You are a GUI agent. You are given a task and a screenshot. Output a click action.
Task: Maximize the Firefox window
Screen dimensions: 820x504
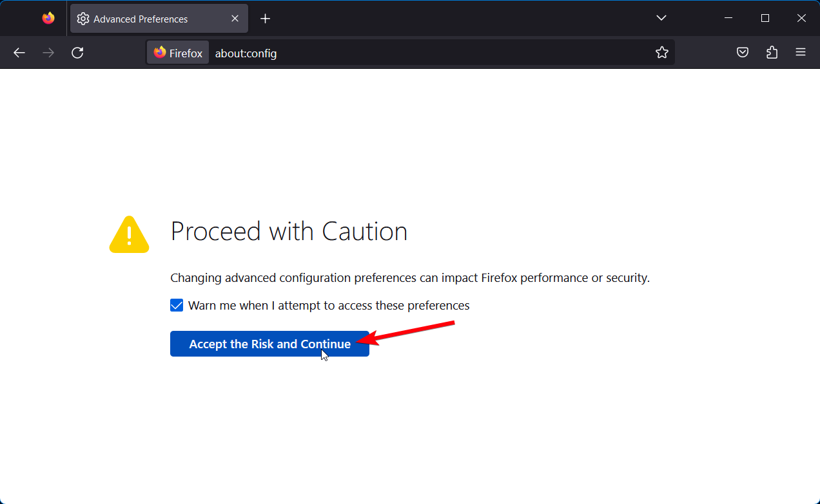[765, 18]
